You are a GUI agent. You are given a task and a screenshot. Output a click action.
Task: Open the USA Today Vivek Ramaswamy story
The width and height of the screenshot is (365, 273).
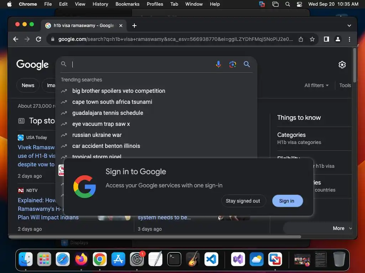click(x=36, y=156)
